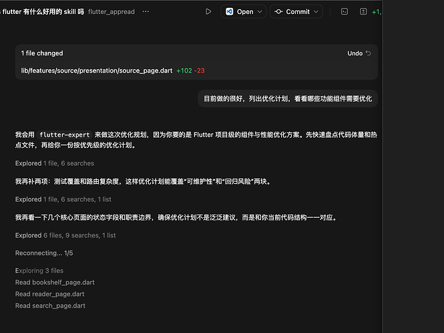
Task: Click the run play icon in toolbar
Action: pos(208,11)
